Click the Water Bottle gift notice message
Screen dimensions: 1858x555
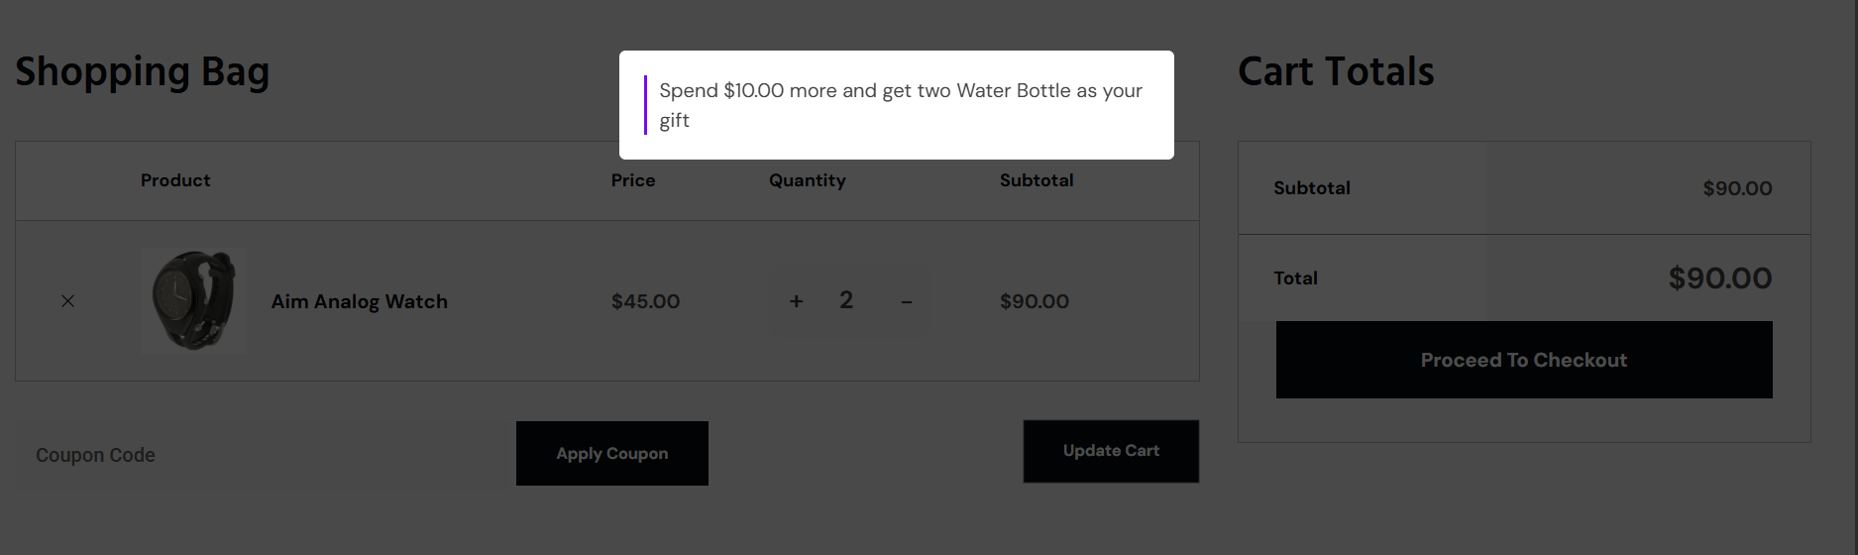pos(900,105)
